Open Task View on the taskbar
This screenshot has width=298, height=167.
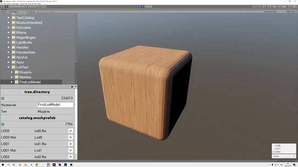tap(14, 165)
